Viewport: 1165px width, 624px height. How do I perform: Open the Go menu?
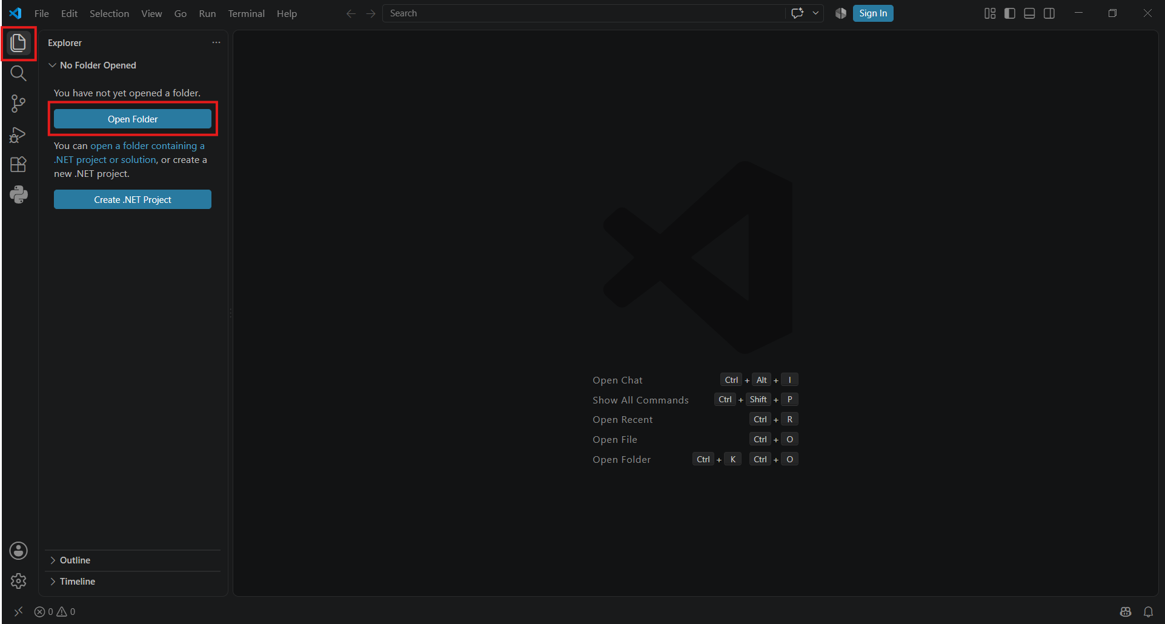181,13
